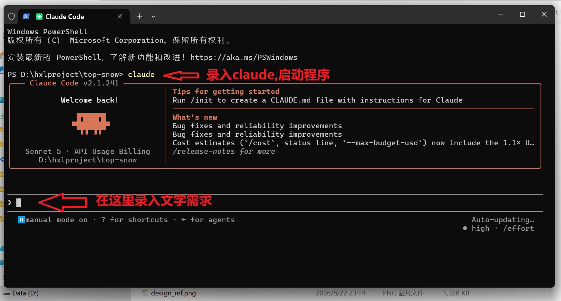Viewport: 561px width, 301px height.
Task: Click the design_ref.png file icon in Explorer
Action: (145, 293)
